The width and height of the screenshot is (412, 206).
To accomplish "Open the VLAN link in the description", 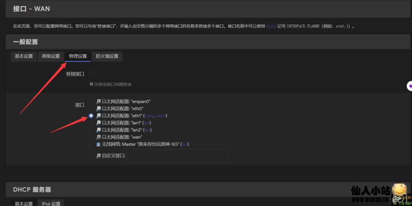I will [271, 26].
